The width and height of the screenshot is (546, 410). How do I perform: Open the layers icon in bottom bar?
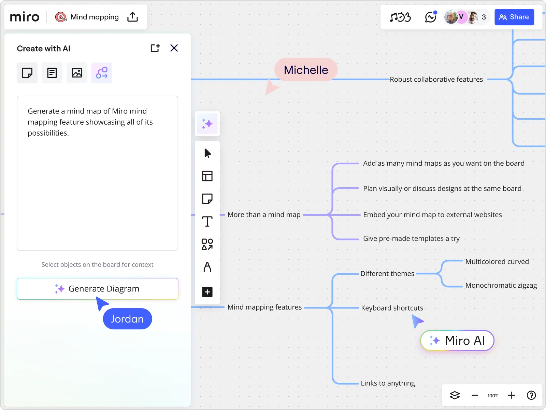click(x=455, y=395)
